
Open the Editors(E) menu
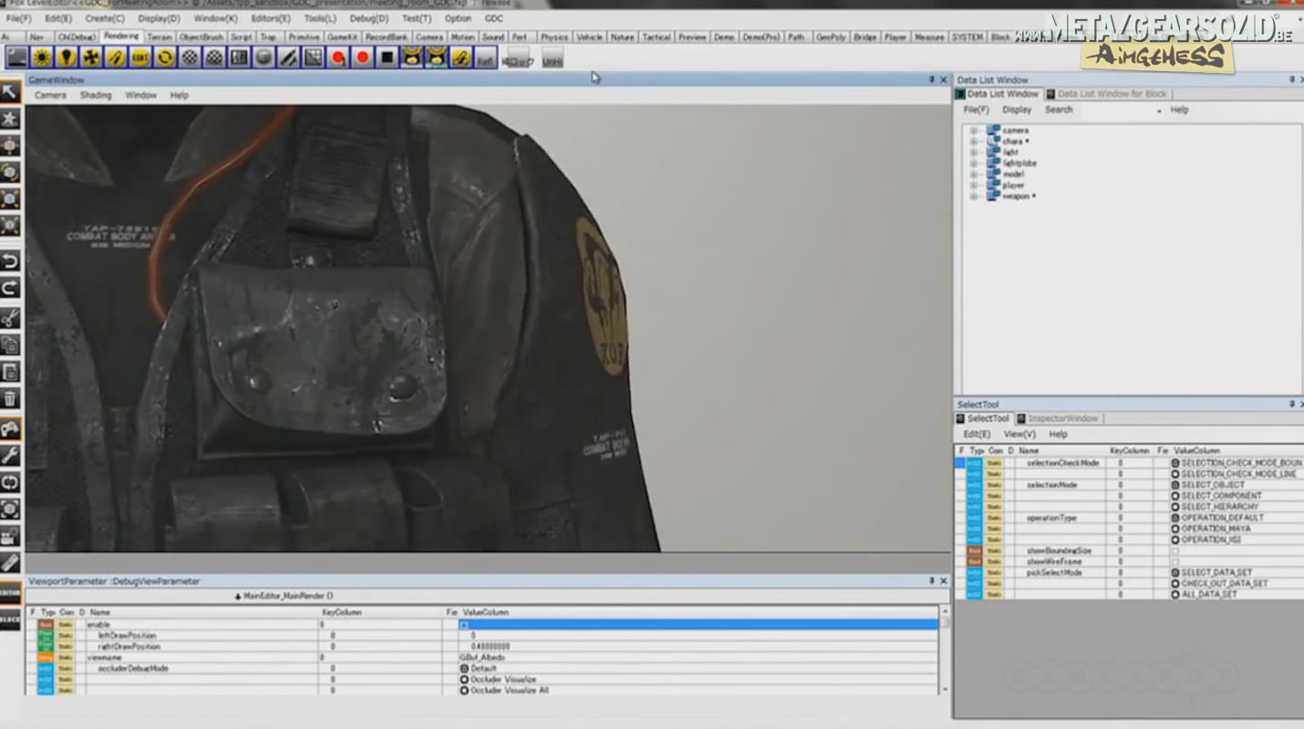point(271,18)
